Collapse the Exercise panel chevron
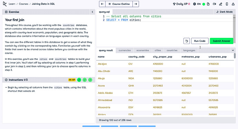 [x=92, y=12]
